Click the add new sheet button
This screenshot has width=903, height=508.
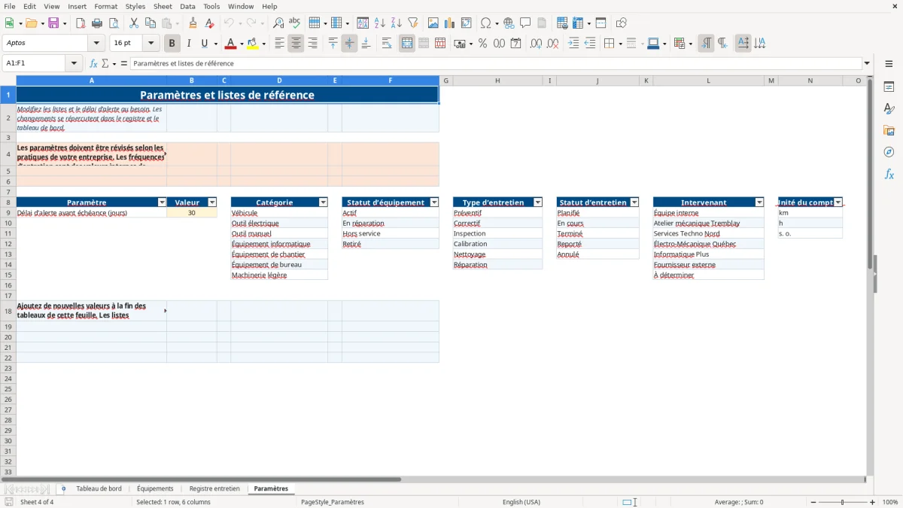tap(63, 488)
